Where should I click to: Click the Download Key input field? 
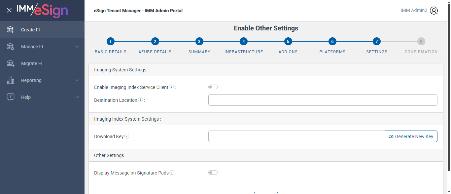pyautogui.click(x=296, y=136)
